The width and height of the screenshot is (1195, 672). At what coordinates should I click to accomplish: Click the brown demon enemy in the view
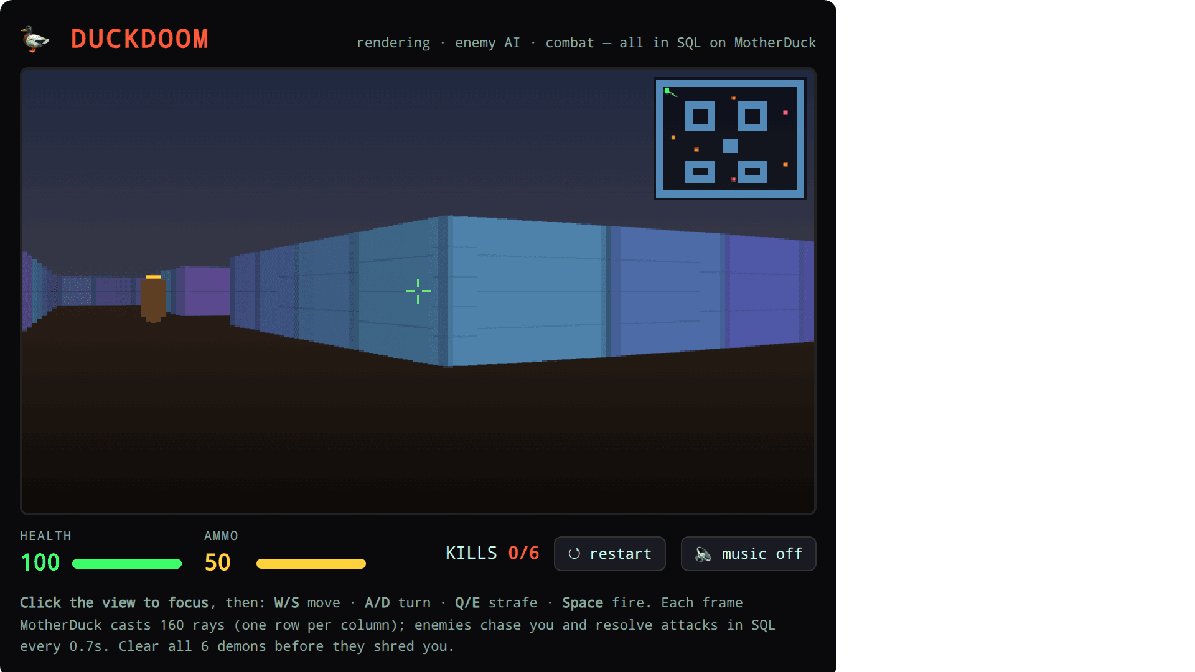154,299
